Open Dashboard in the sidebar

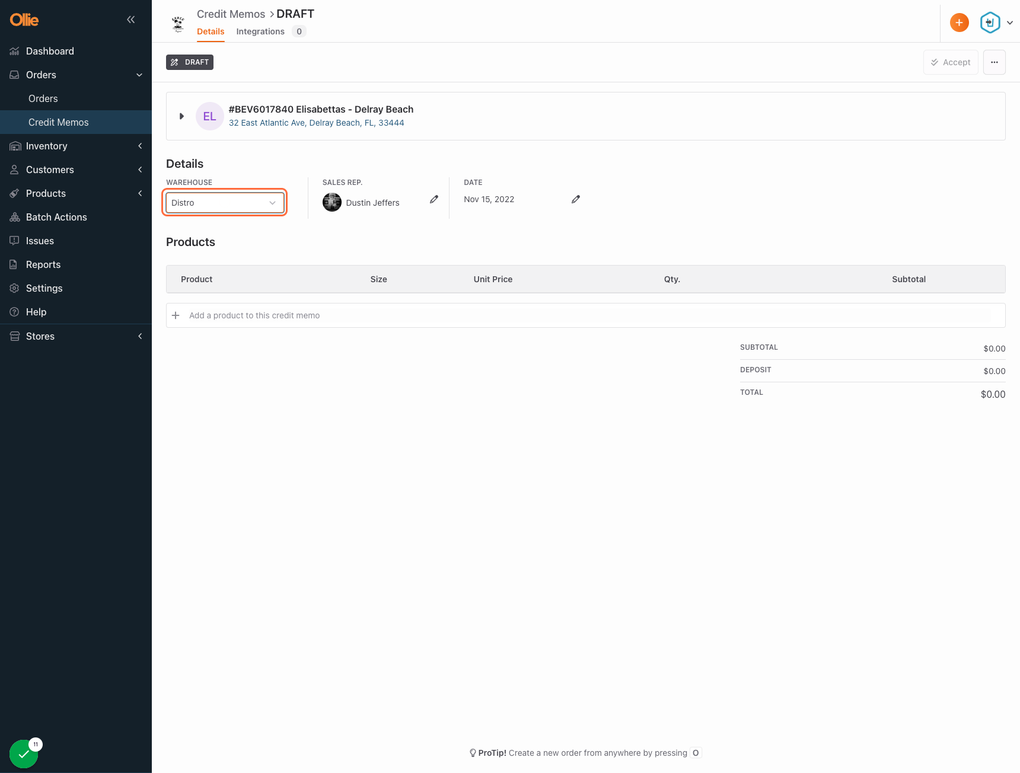click(76, 51)
